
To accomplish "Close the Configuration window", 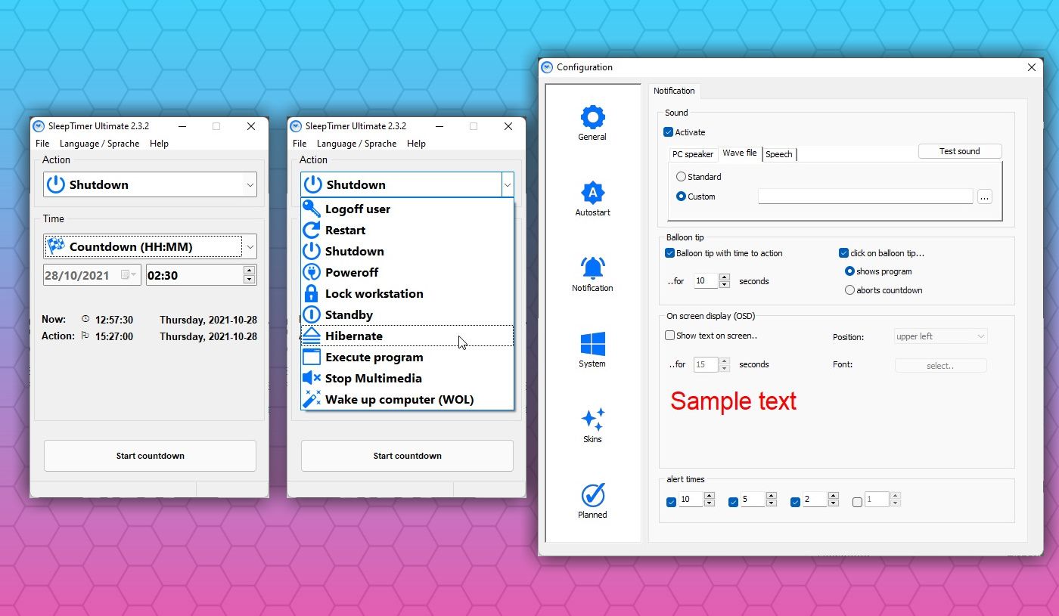I will [1032, 67].
